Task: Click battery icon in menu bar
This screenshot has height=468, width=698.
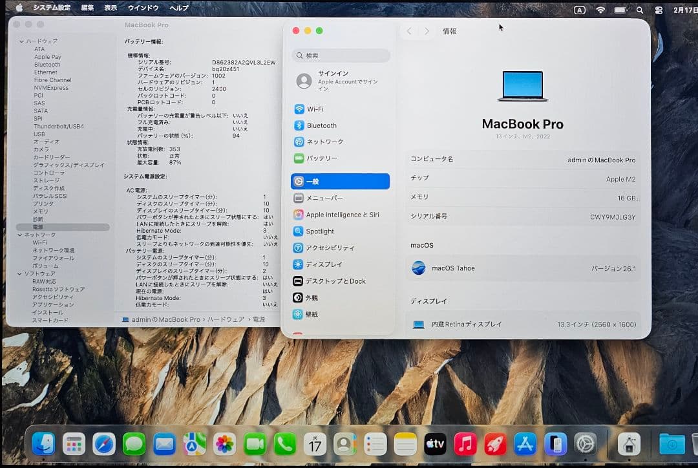Action: coord(620,10)
